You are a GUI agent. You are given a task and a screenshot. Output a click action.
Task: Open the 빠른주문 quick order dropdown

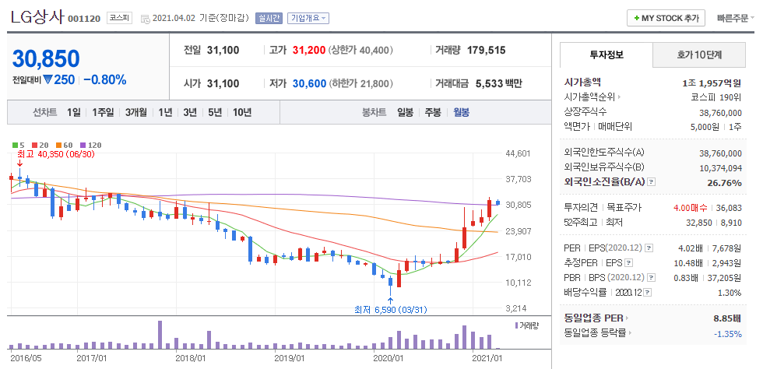point(735,18)
